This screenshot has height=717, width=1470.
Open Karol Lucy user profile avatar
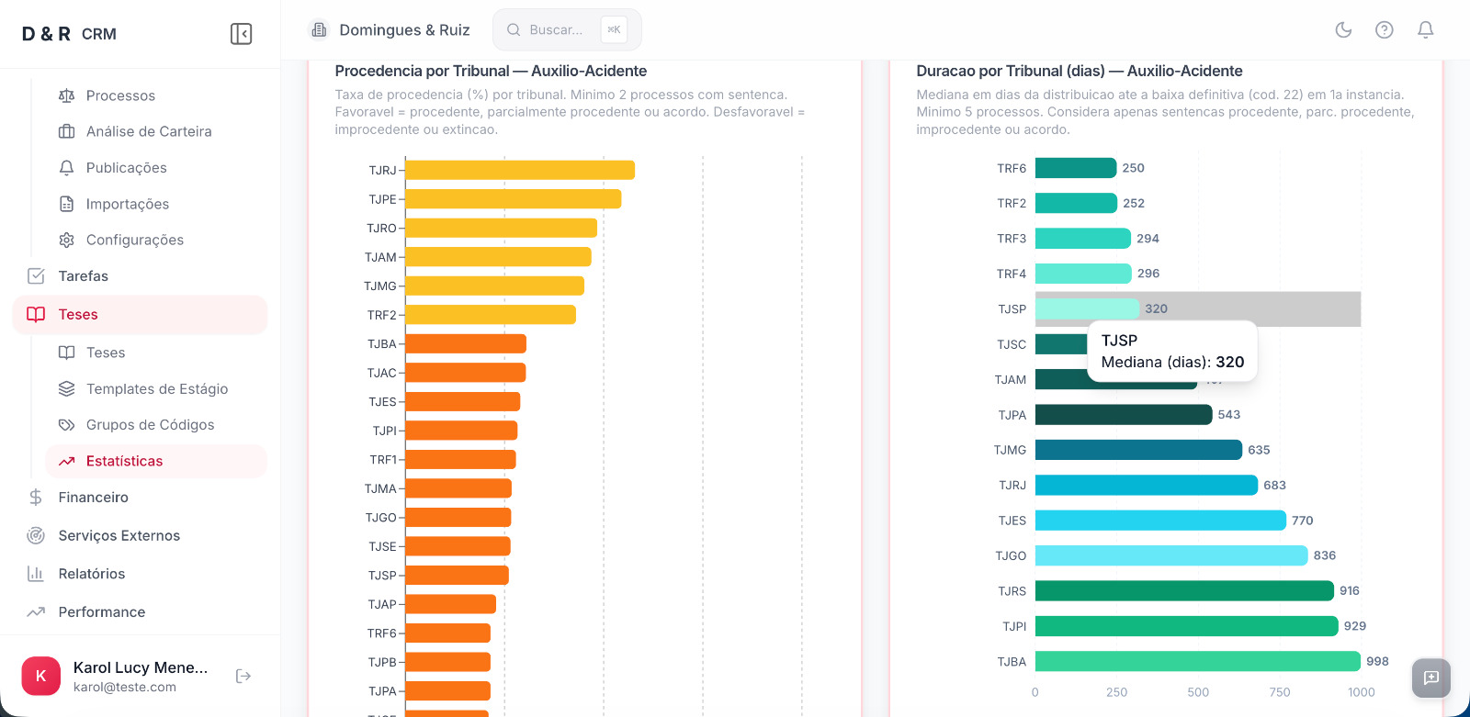pyautogui.click(x=40, y=676)
